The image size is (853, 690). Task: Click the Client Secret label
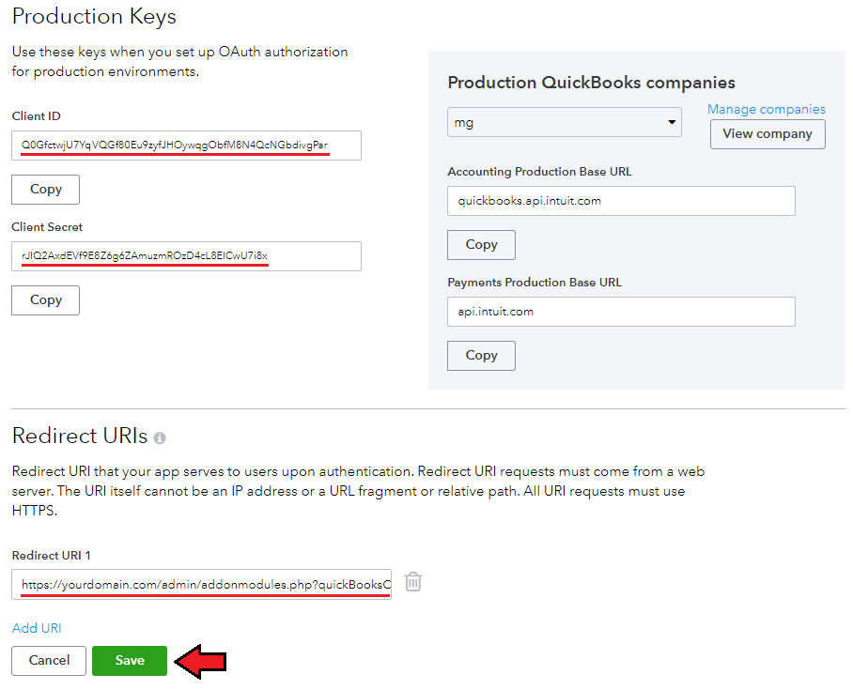point(47,227)
